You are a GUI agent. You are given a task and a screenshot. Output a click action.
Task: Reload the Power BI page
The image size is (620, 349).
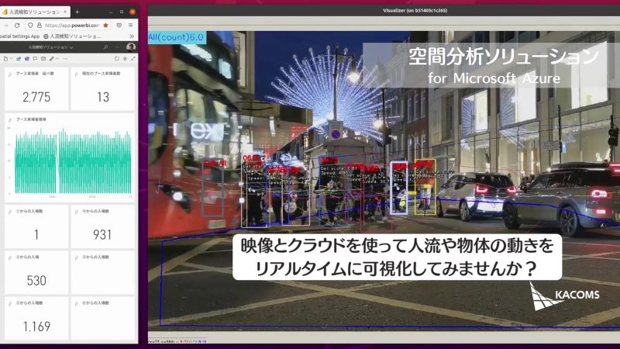17,25
